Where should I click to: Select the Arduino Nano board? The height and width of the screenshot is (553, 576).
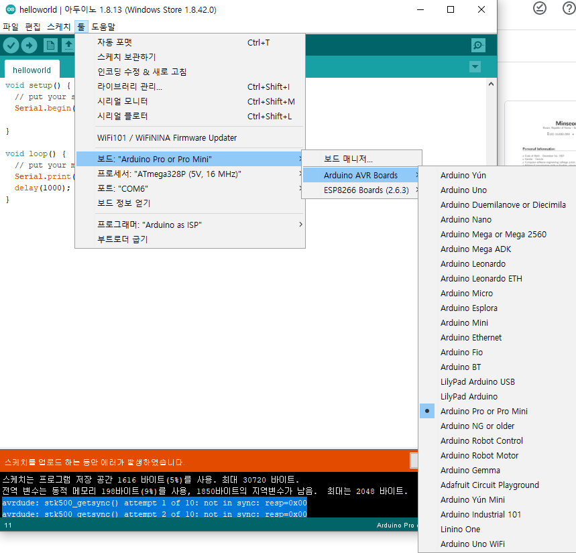click(x=498, y=220)
